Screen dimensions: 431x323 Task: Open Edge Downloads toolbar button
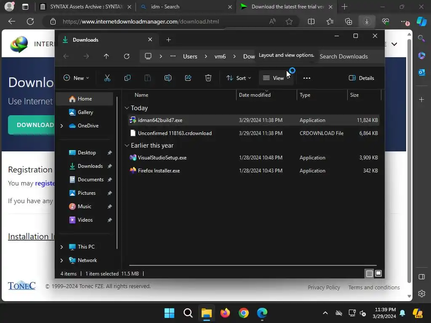pyautogui.click(x=367, y=21)
